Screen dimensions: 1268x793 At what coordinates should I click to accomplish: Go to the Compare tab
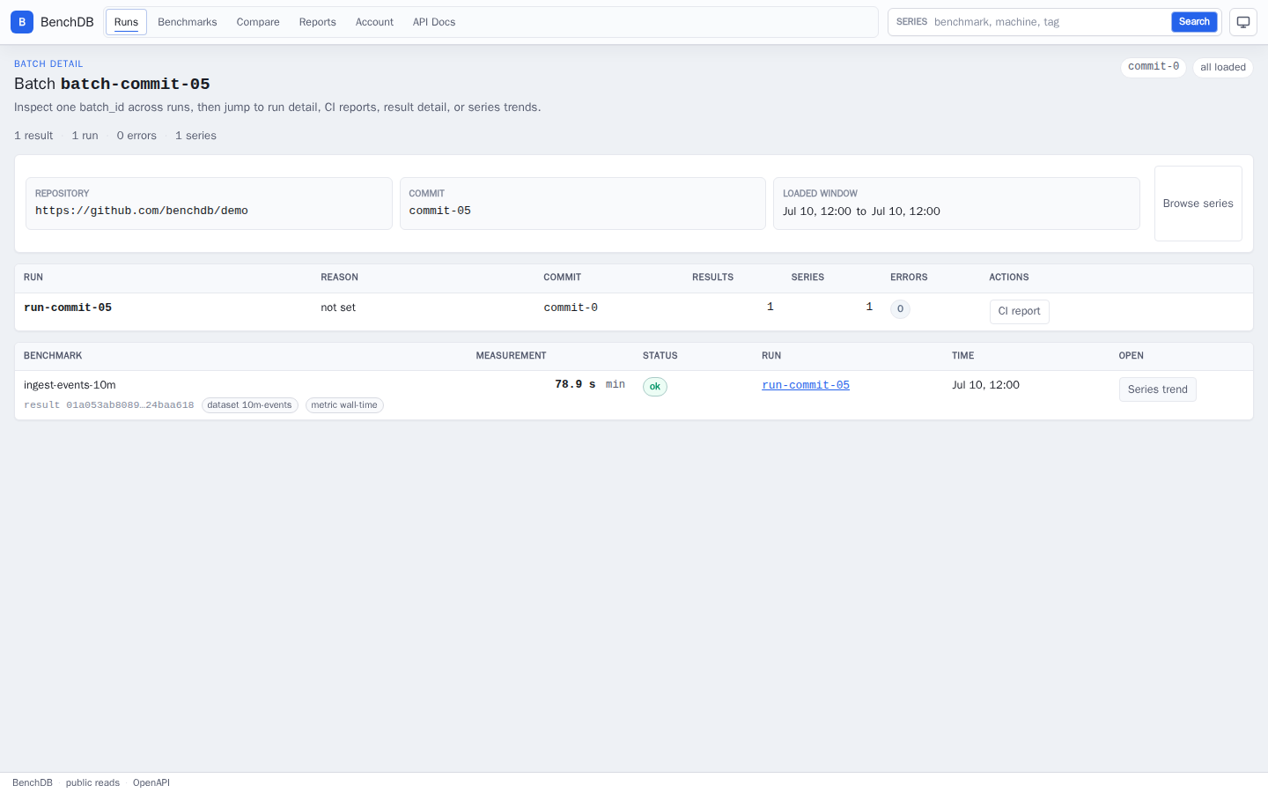pos(258,22)
